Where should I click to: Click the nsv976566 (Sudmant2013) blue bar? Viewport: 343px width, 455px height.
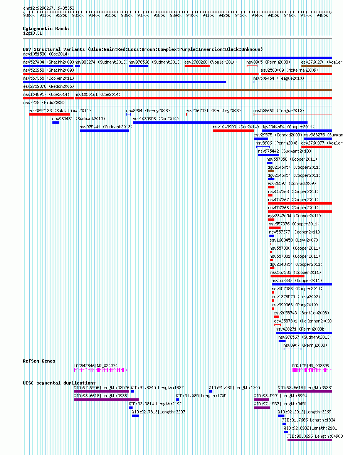[x=138, y=66]
